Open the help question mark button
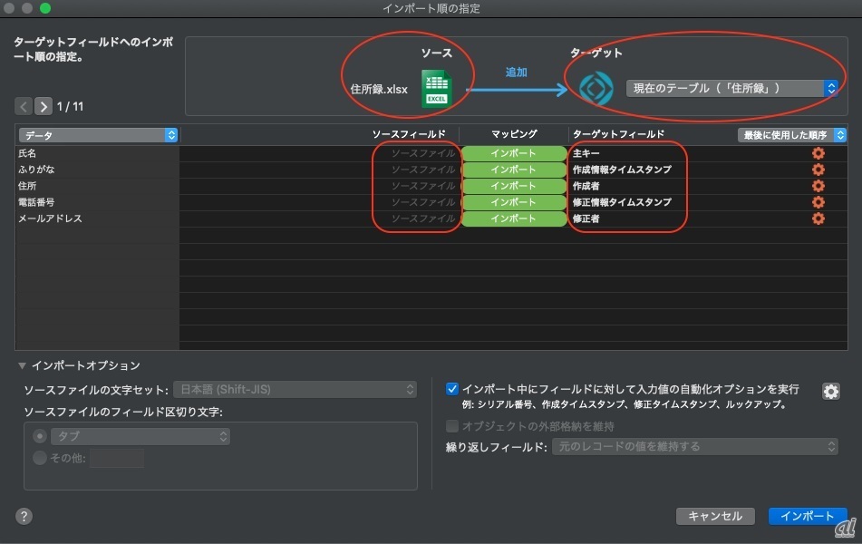 coord(24,516)
